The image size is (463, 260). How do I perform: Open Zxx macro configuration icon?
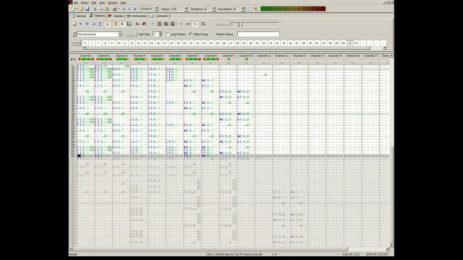[137, 24]
